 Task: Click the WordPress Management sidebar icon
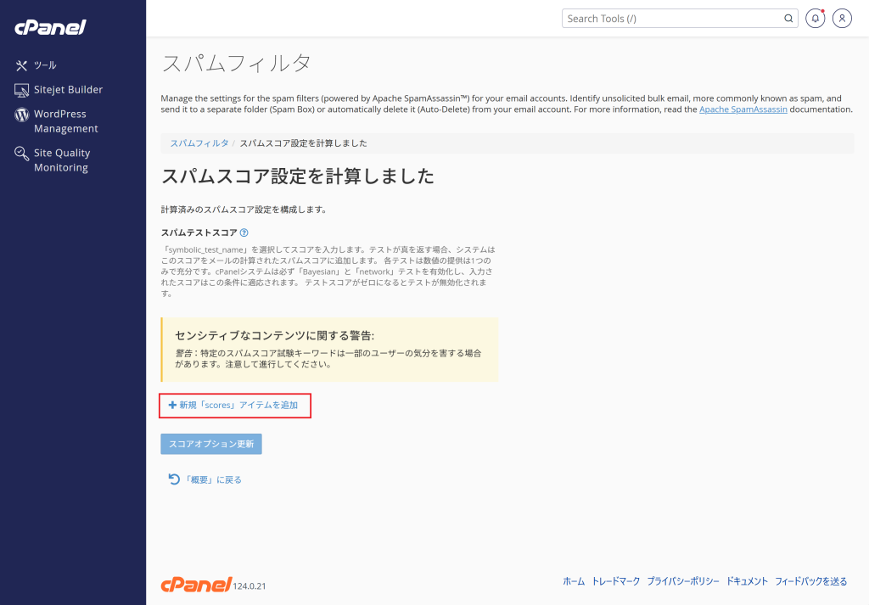(x=20, y=115)
